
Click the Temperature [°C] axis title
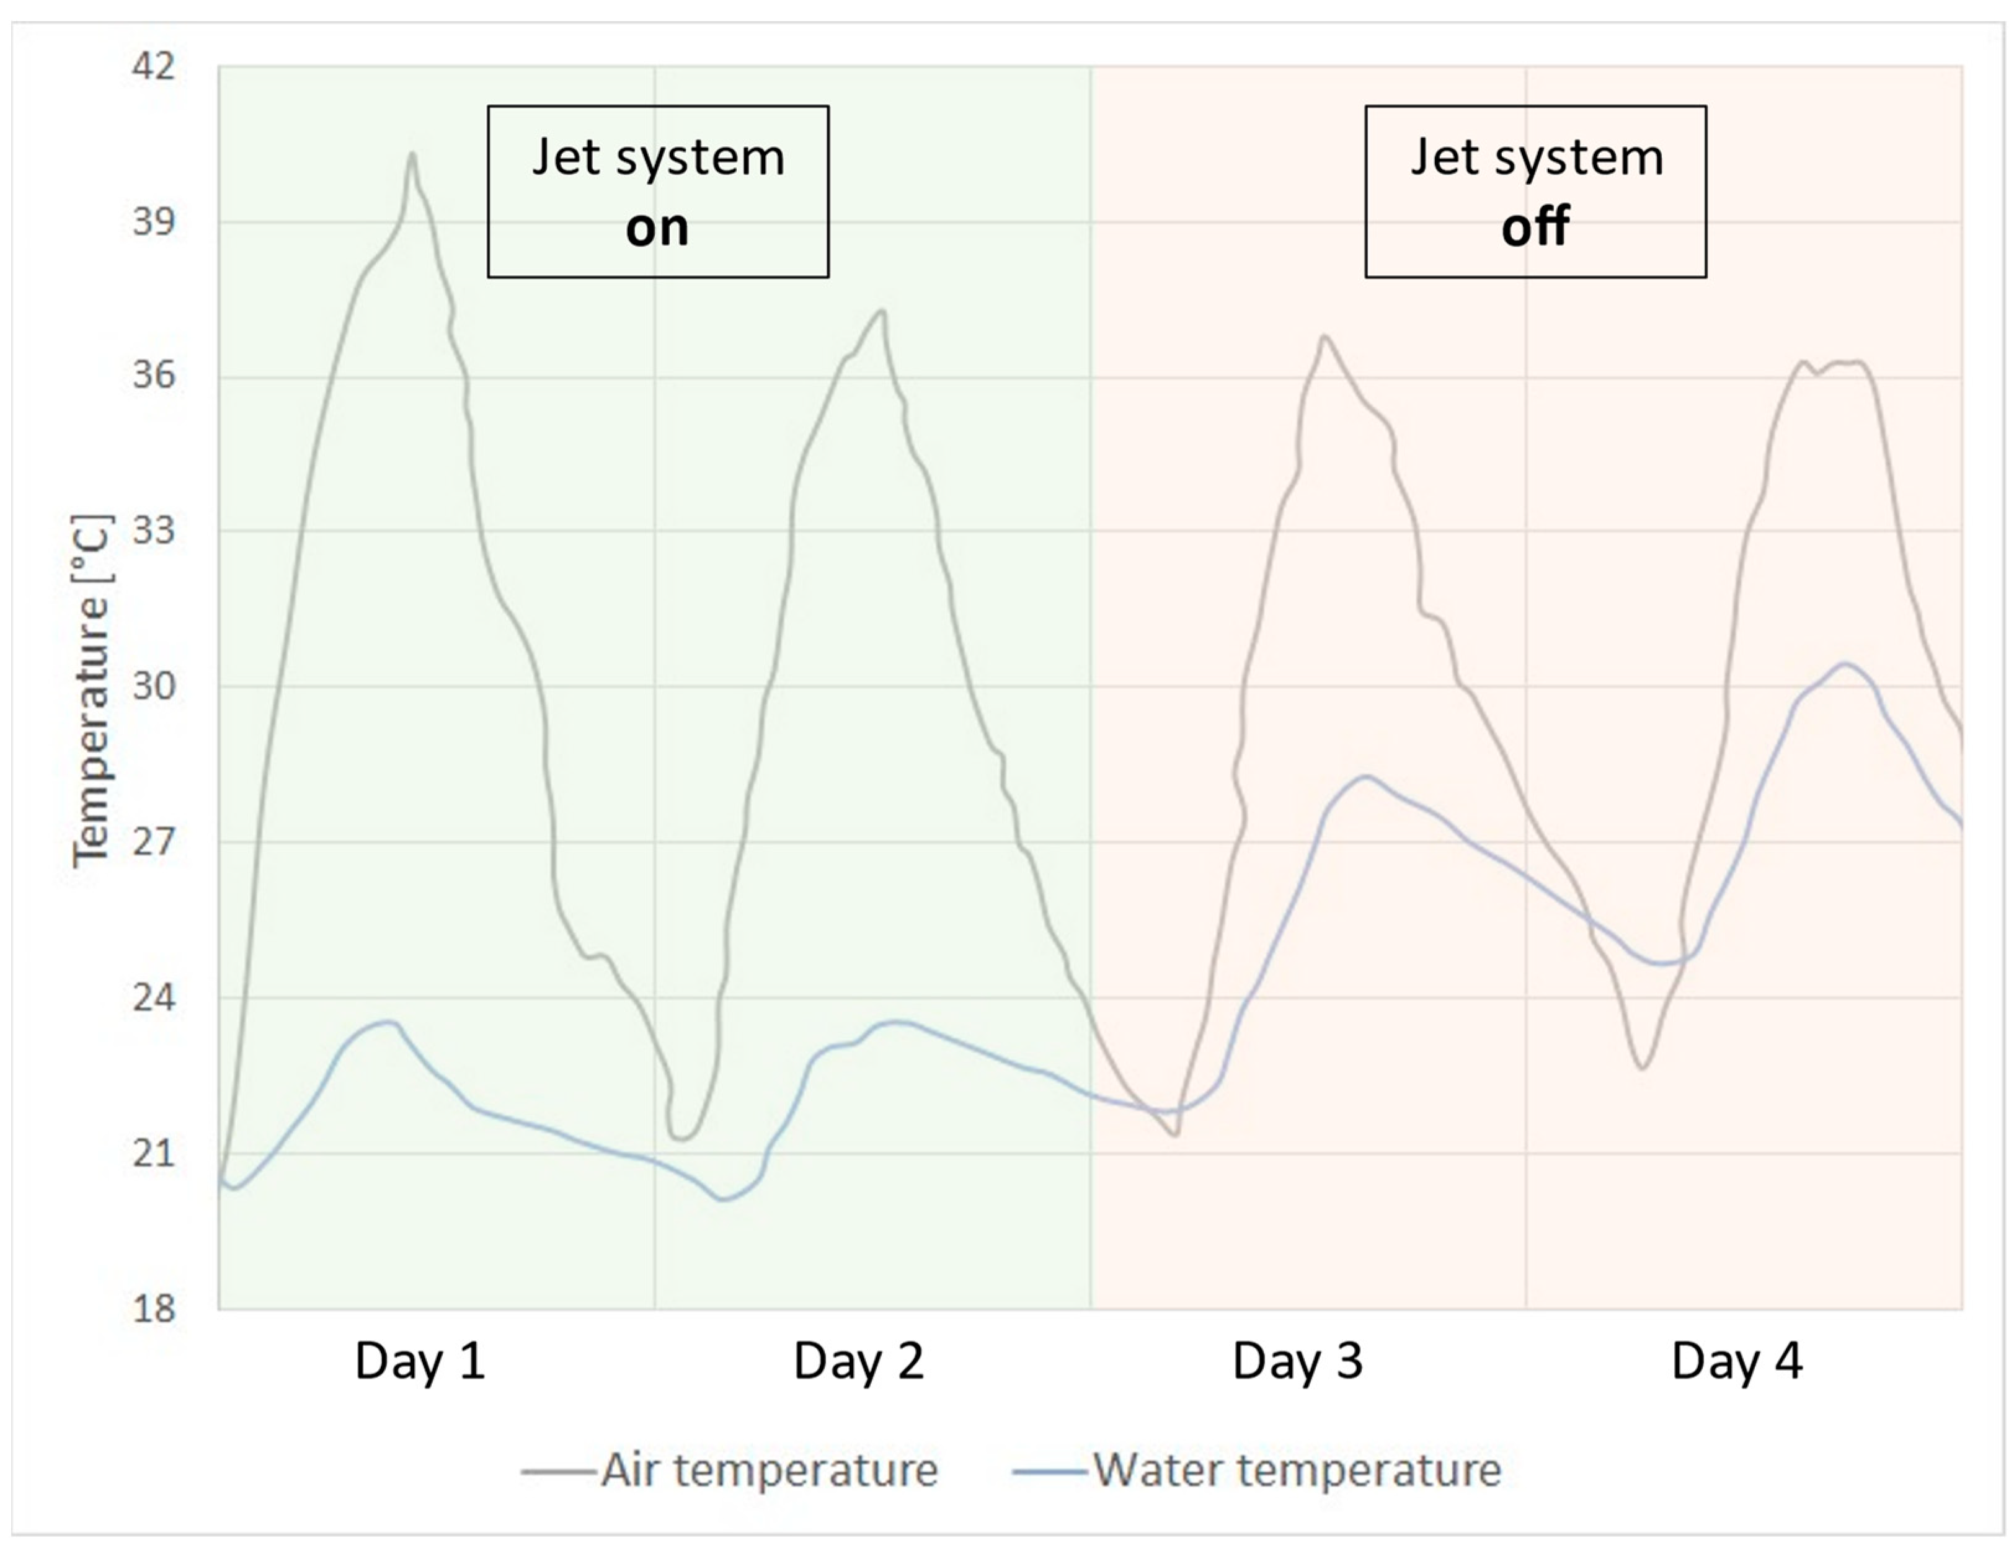click(x=91, y=690)
